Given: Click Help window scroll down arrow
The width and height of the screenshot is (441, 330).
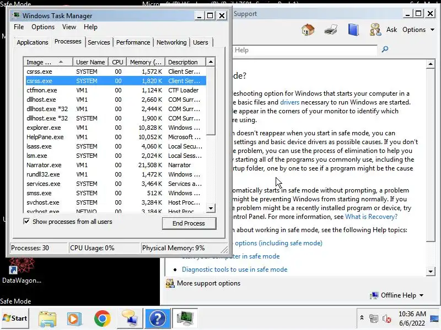Looking at the screenshot, I should 431,271.
